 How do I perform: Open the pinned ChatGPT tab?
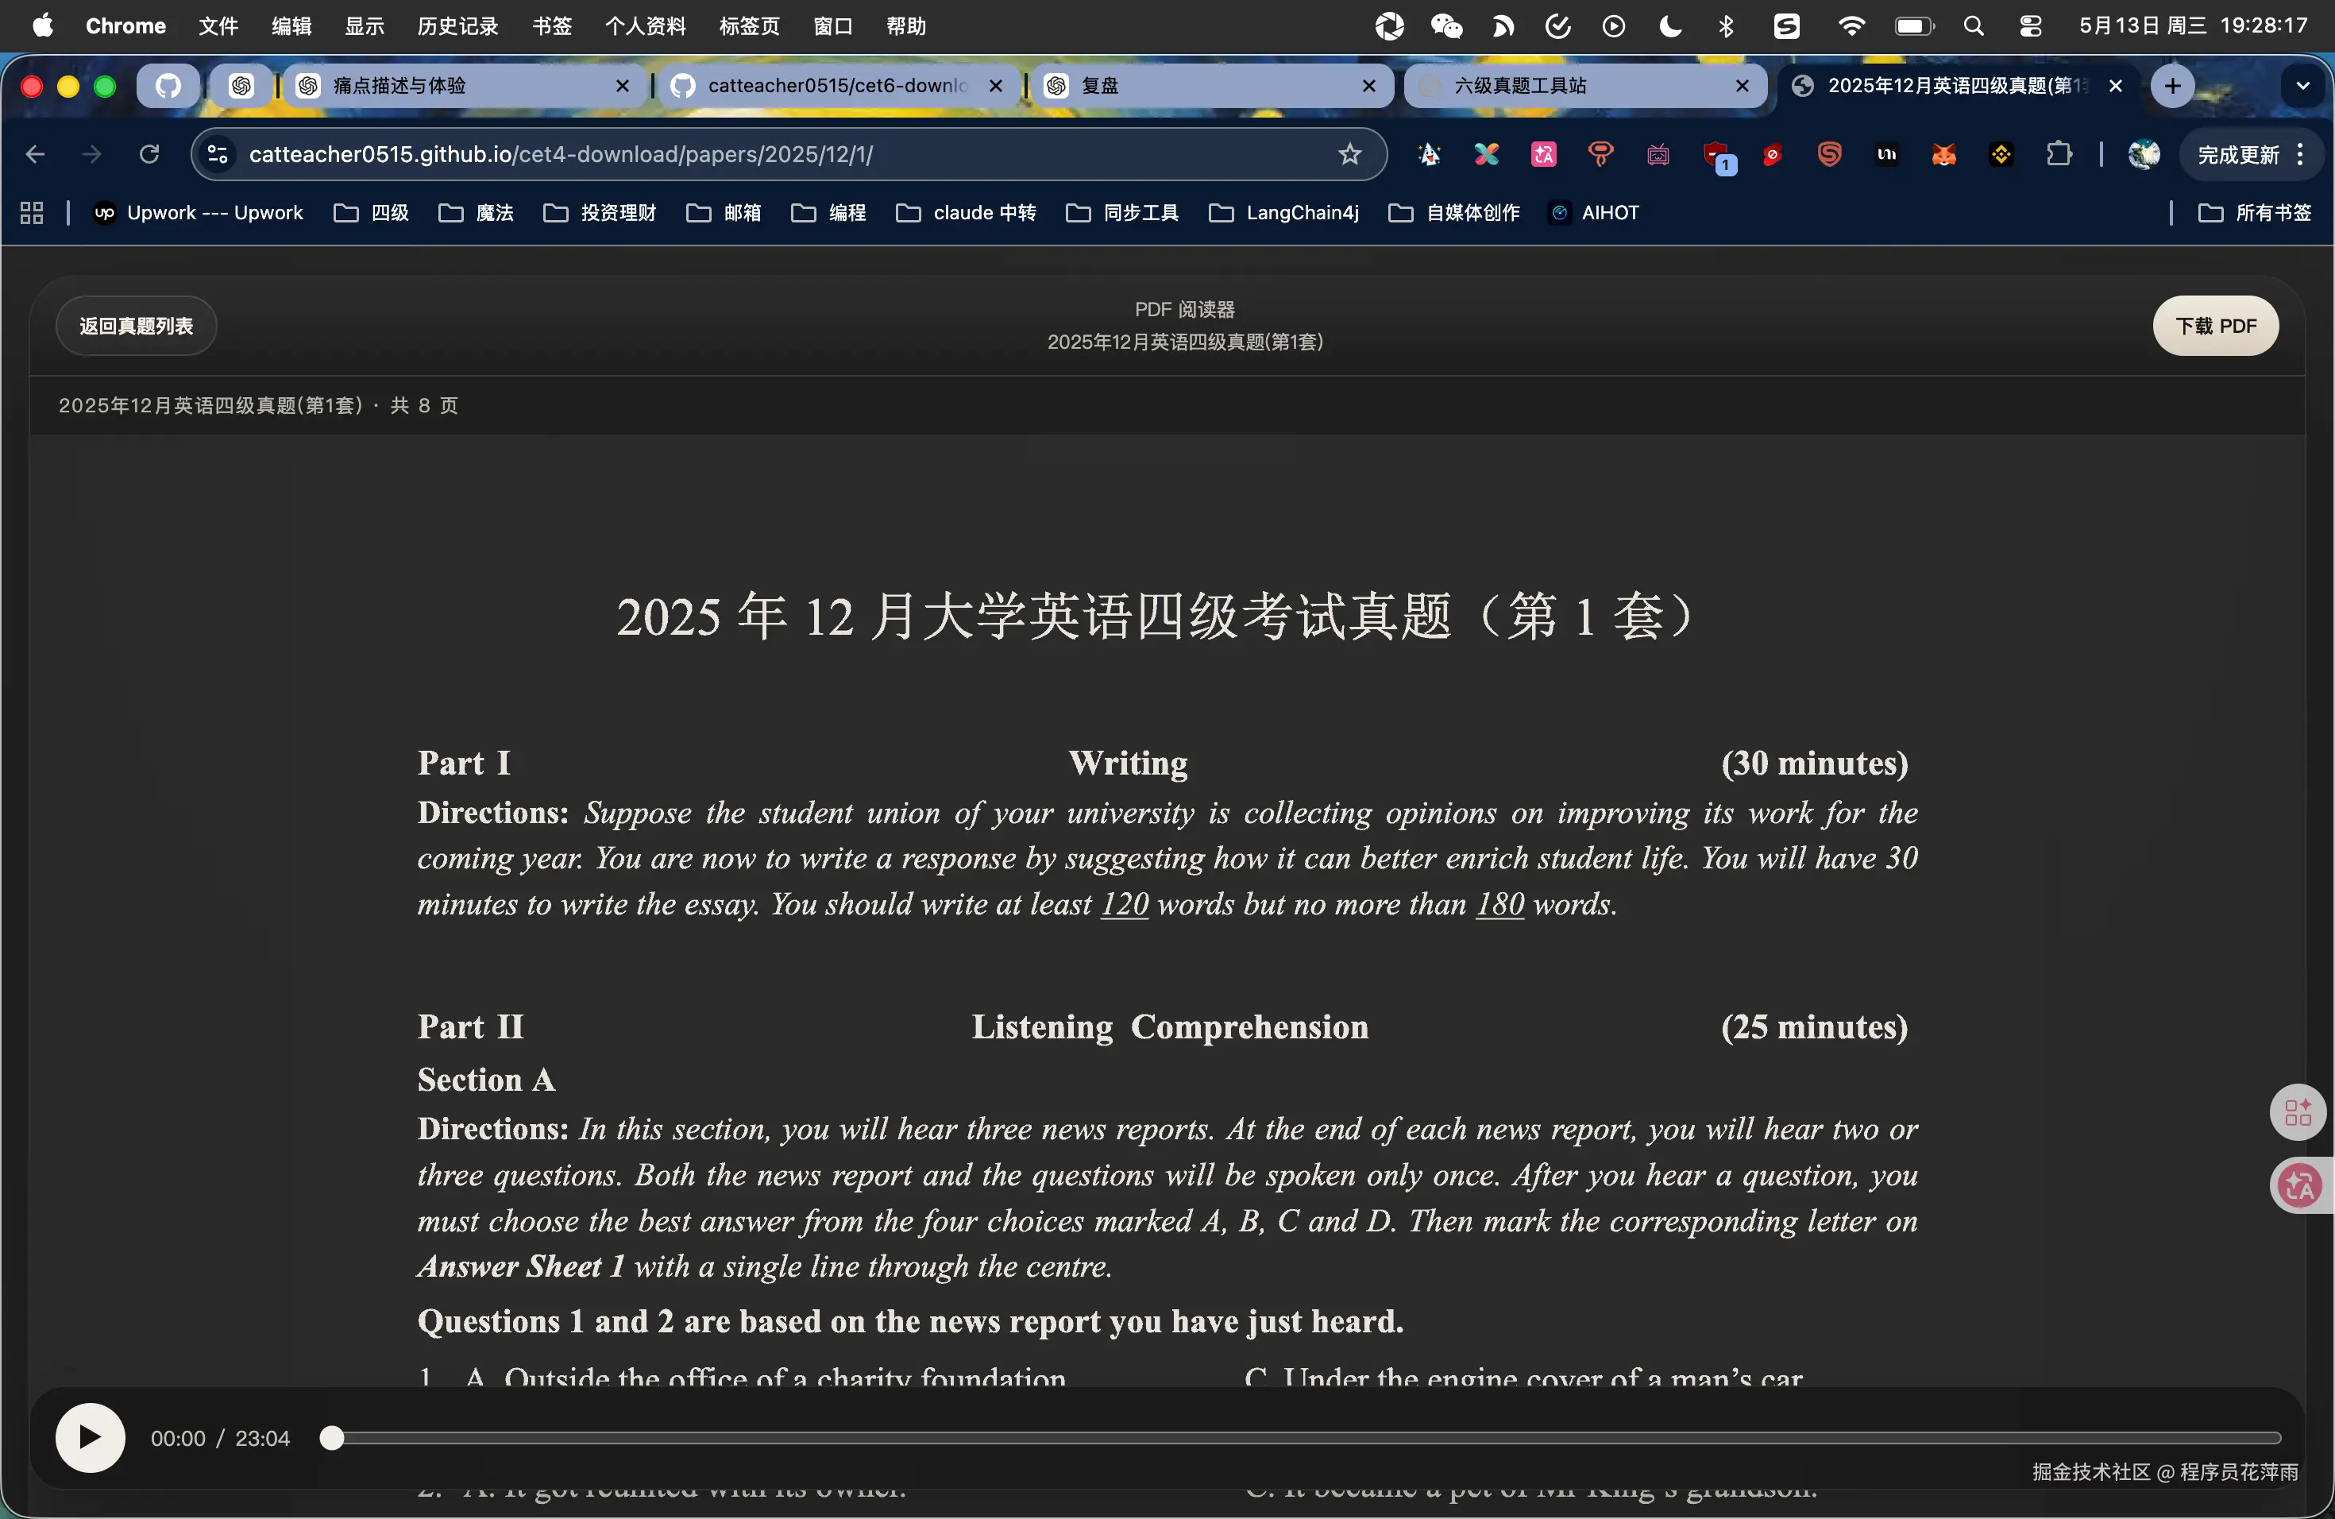[241, 85]
